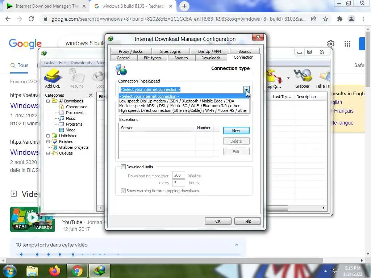Click Server column header in exceptions list
The image size is (371, 278).
click(157, 128)
